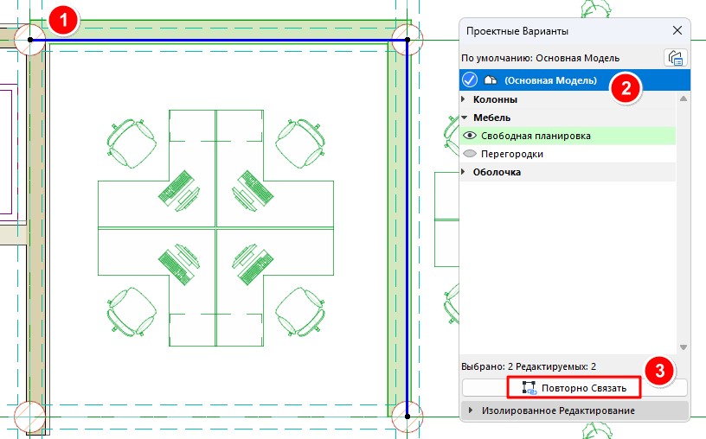The width and height of the screenshot is (706, 439).
Task: Select the top-right office chair
Action: click(301, 143)
